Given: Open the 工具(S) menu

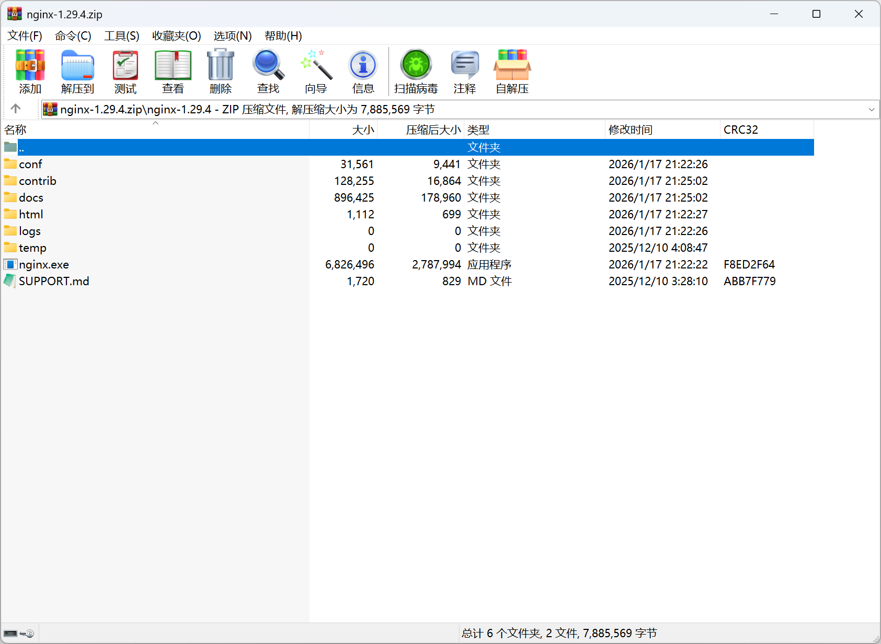Looking at the screenshot, I should click(122, 36).
